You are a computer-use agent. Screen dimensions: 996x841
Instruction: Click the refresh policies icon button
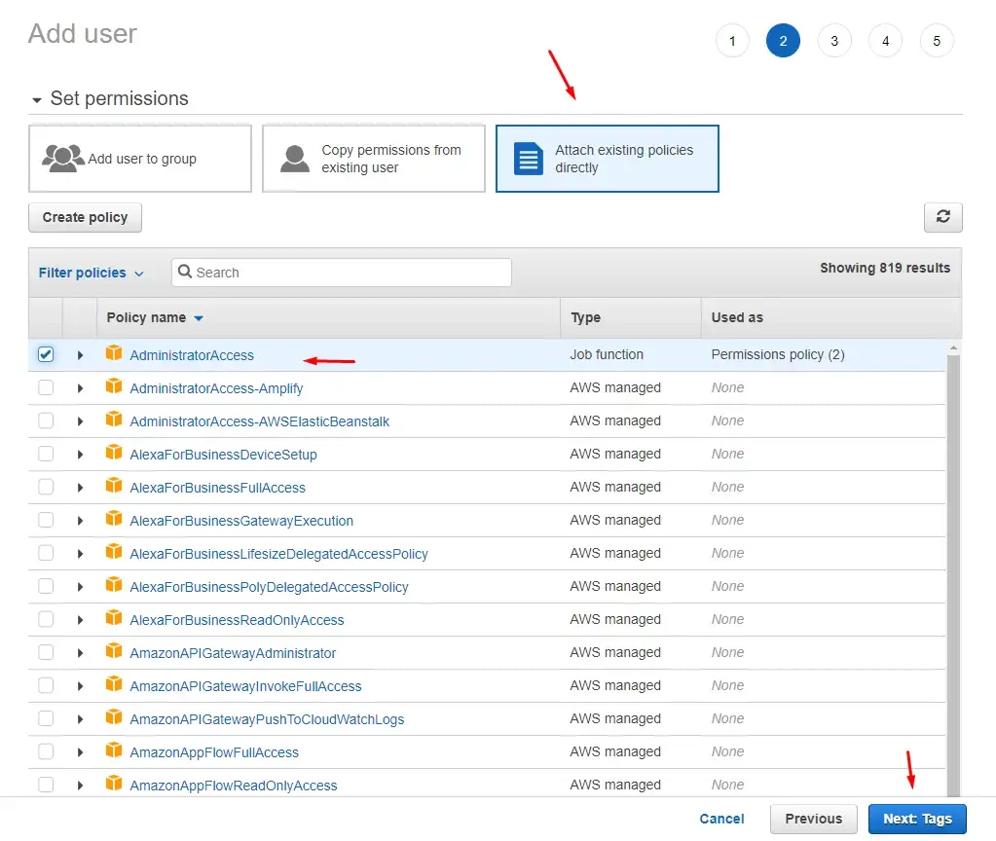942,217
